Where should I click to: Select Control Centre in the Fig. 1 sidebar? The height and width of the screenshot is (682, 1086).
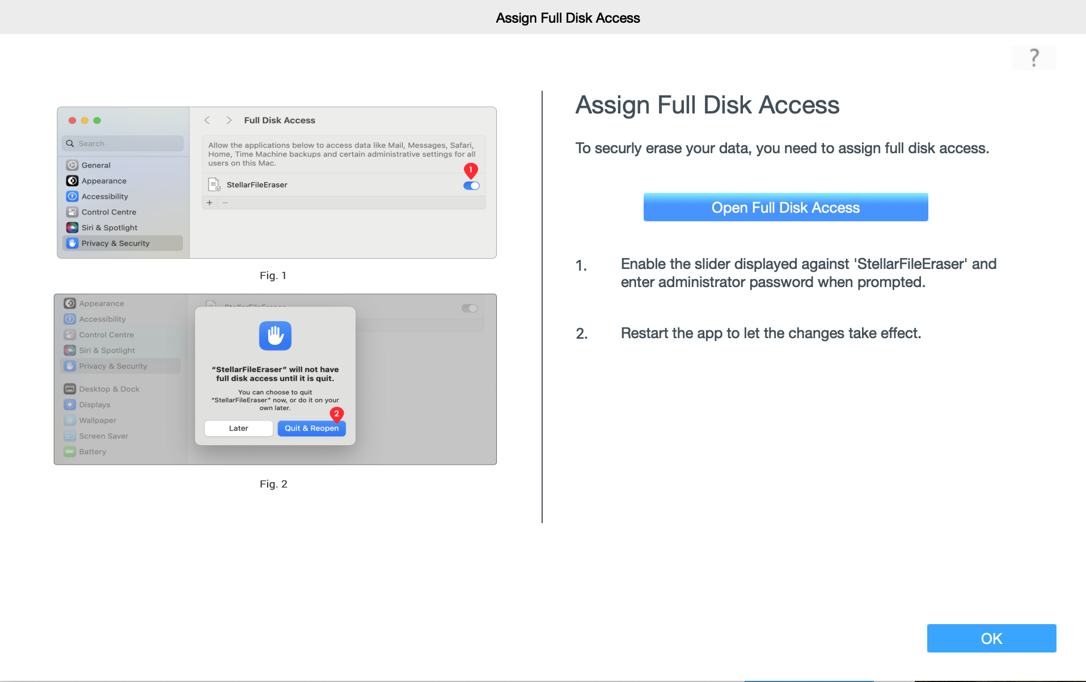(122, 212)
